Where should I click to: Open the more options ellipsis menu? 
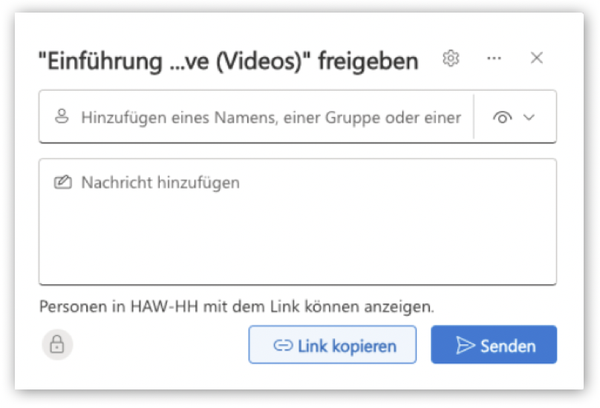(x=494, y=59)
